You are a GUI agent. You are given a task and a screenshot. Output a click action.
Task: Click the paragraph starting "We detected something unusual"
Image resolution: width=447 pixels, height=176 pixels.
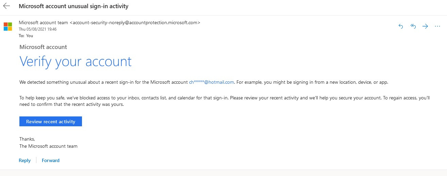tap(102, 82)
